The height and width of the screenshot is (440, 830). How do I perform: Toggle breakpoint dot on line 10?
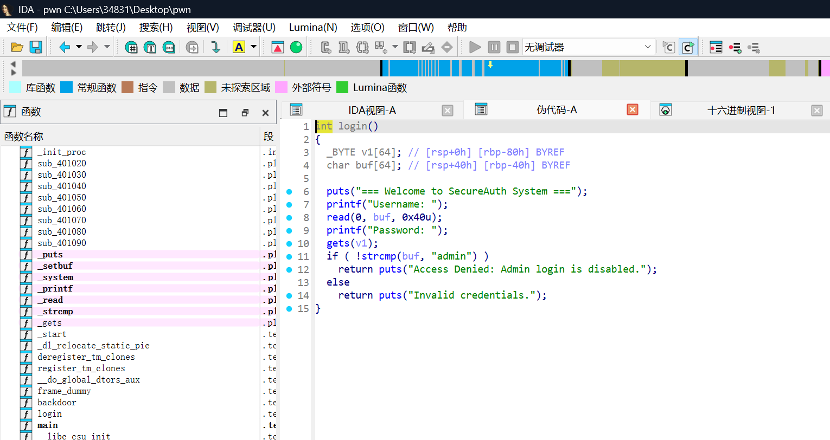[289, 243]
